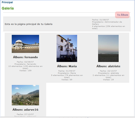Click '2 elementos (11 elementos en total)' text
This screenshot has width=135, height=118.
pos(108,76)
